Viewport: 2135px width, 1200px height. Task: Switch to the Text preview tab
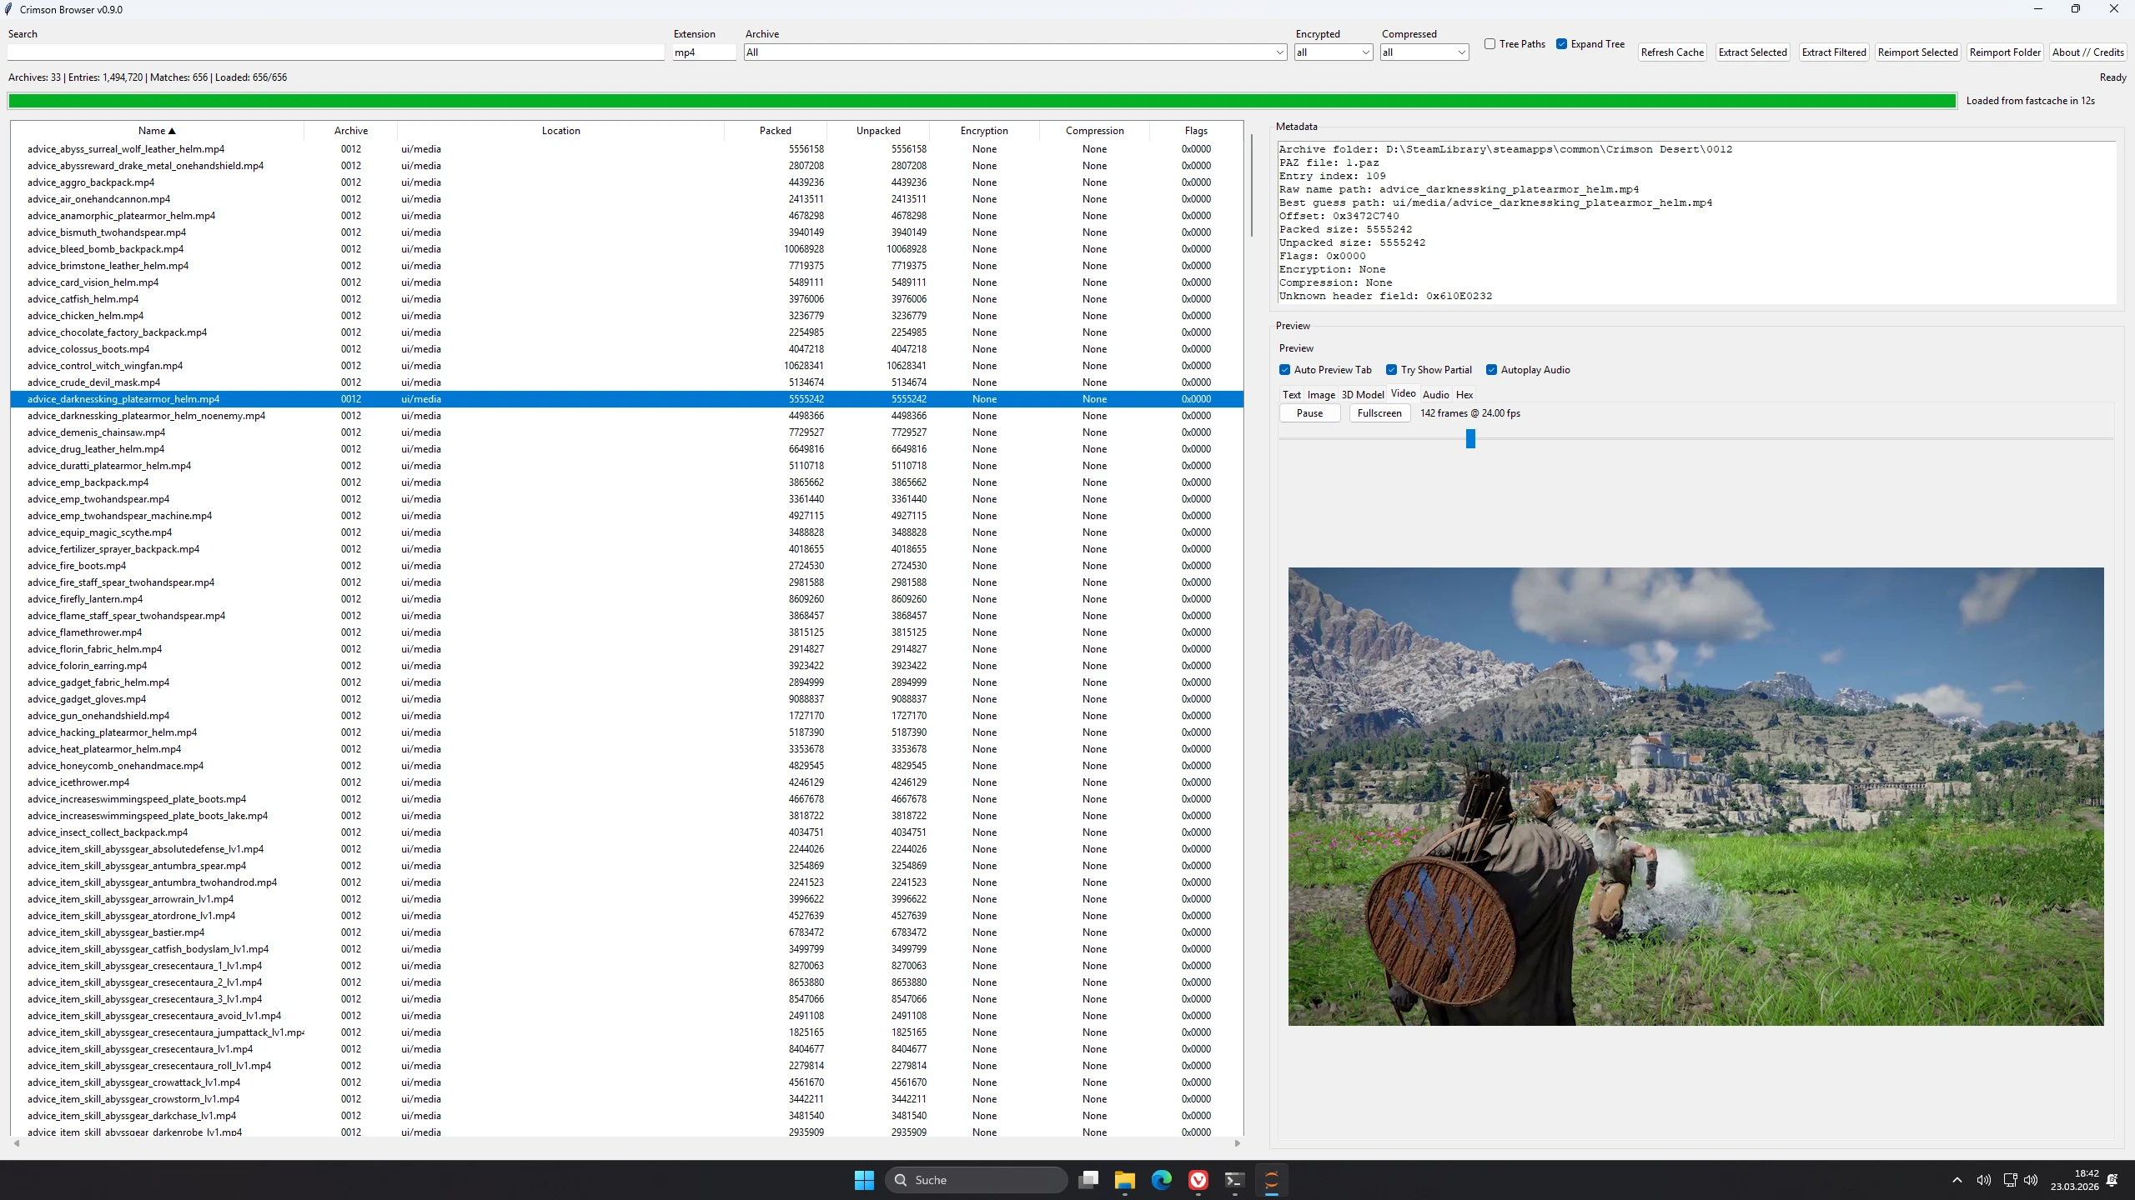(1292, 395)
